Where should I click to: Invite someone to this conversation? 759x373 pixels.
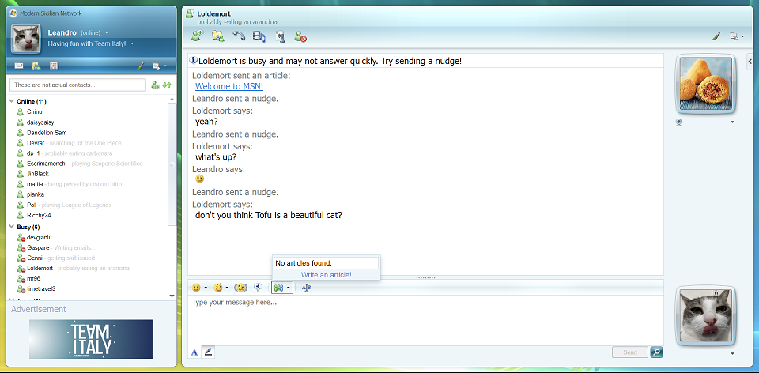[197, 36]
